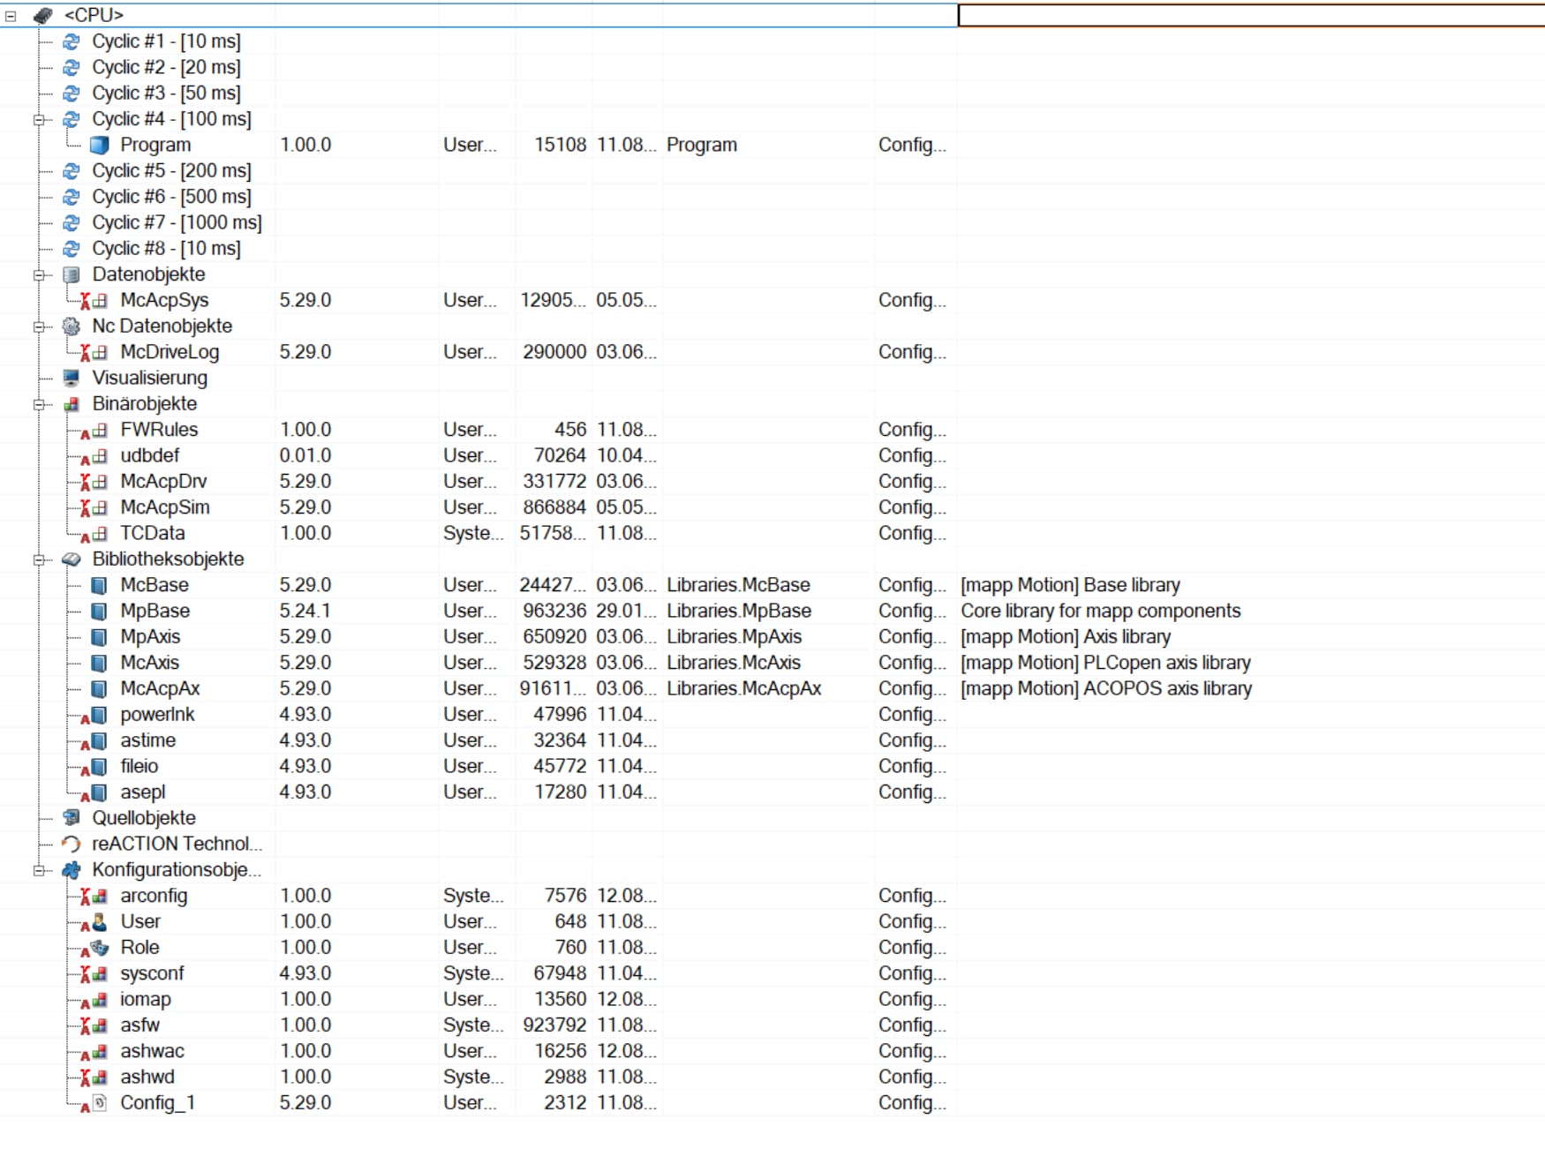Select the fileio library icon
The width and height of the screenshot is (1545, 1149).
pos(94,766)
